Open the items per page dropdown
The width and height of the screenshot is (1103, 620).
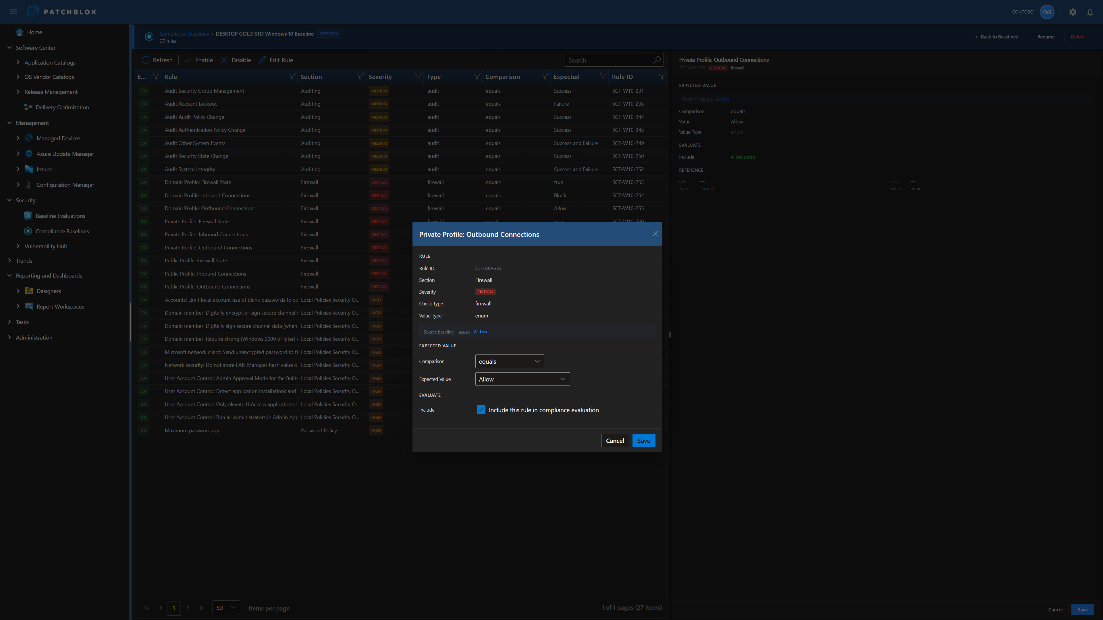click(226, 608)
